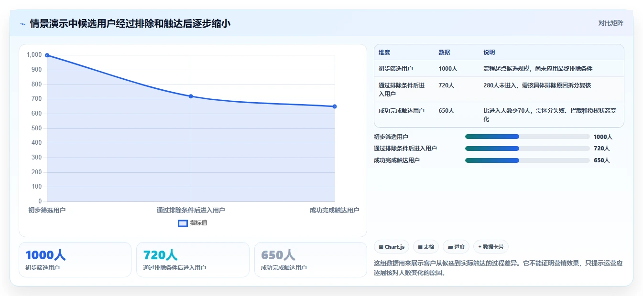Click the x-axis label 成功完成触达用户
The image size is (643, 296).
(334, 210)
